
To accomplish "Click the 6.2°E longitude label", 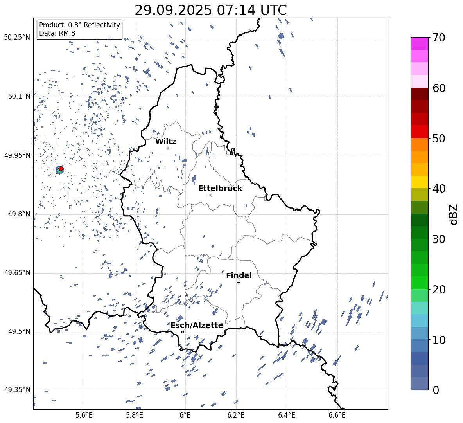I will [x=236, y=416].
